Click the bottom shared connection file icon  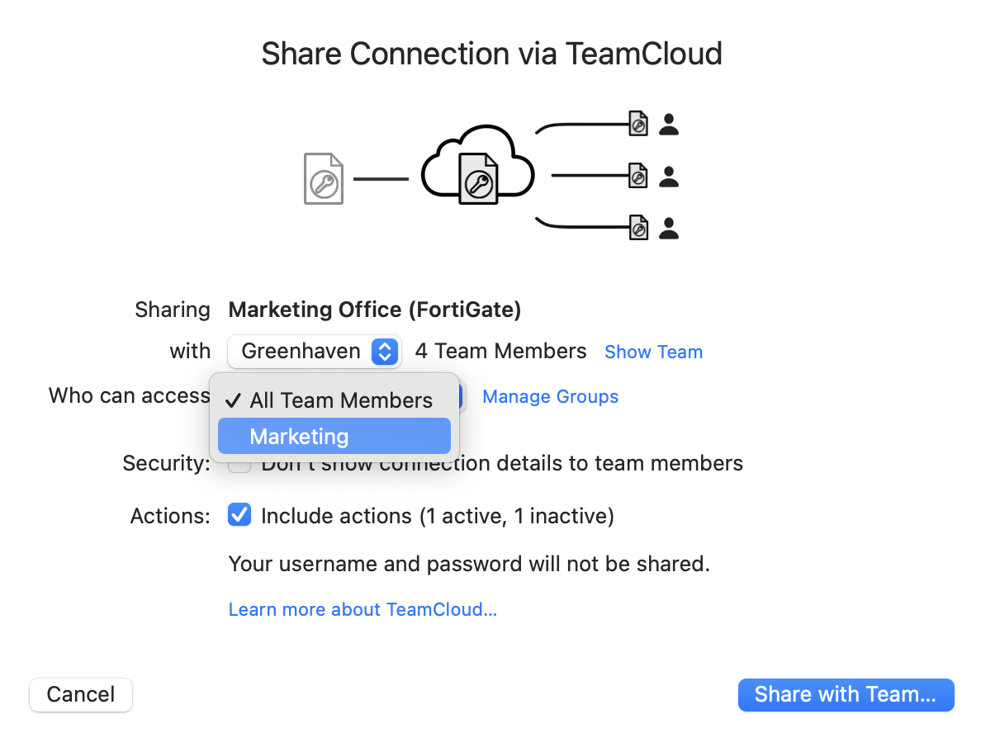(x=638, y=227)
